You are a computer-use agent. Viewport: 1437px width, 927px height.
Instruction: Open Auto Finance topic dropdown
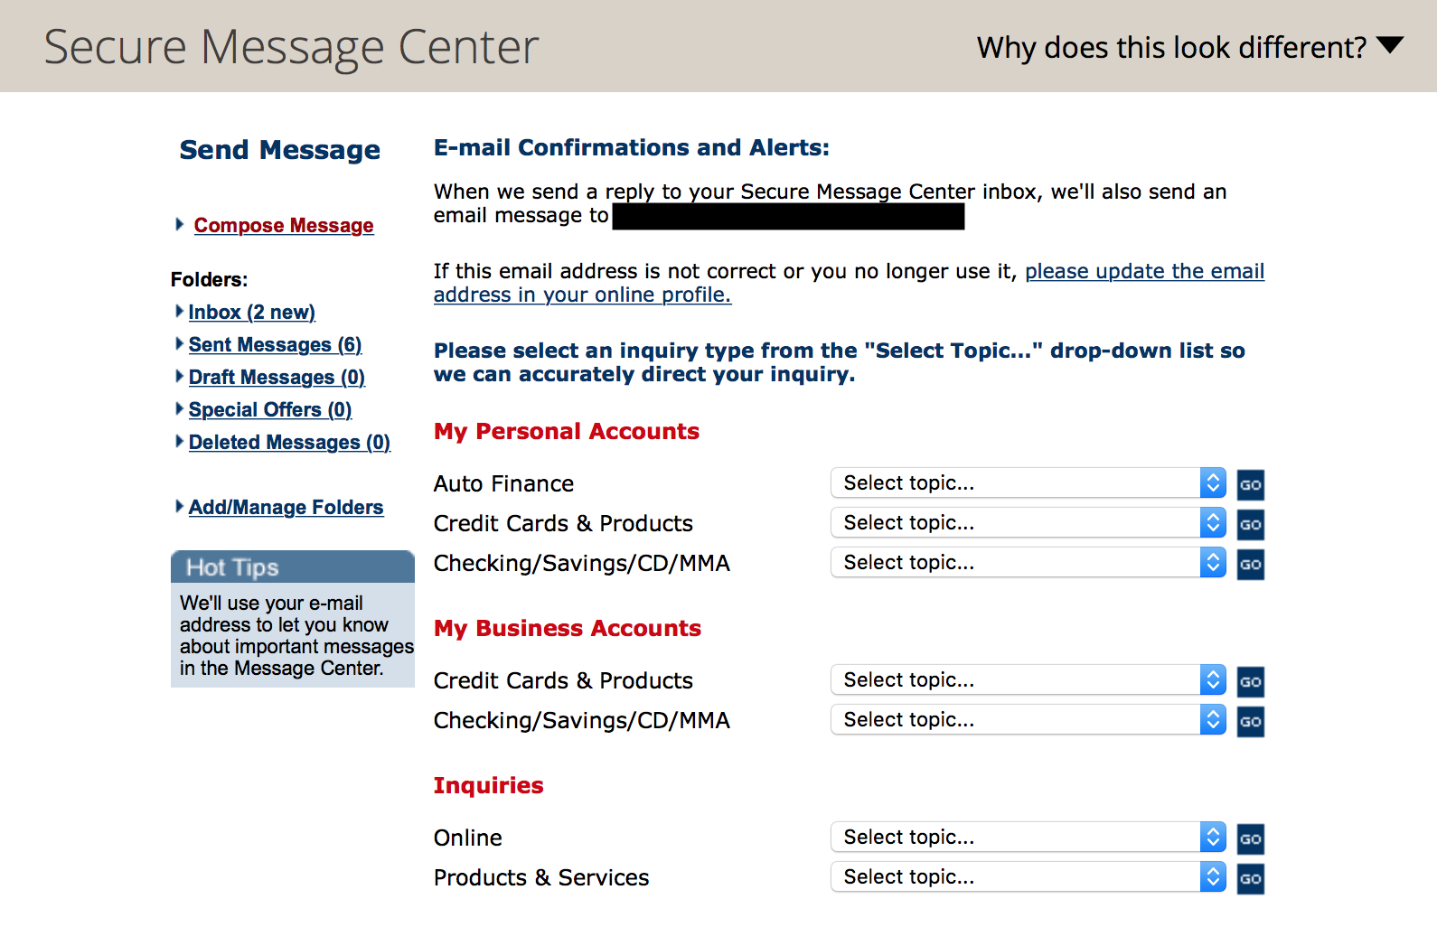(x=1028, y=483)
